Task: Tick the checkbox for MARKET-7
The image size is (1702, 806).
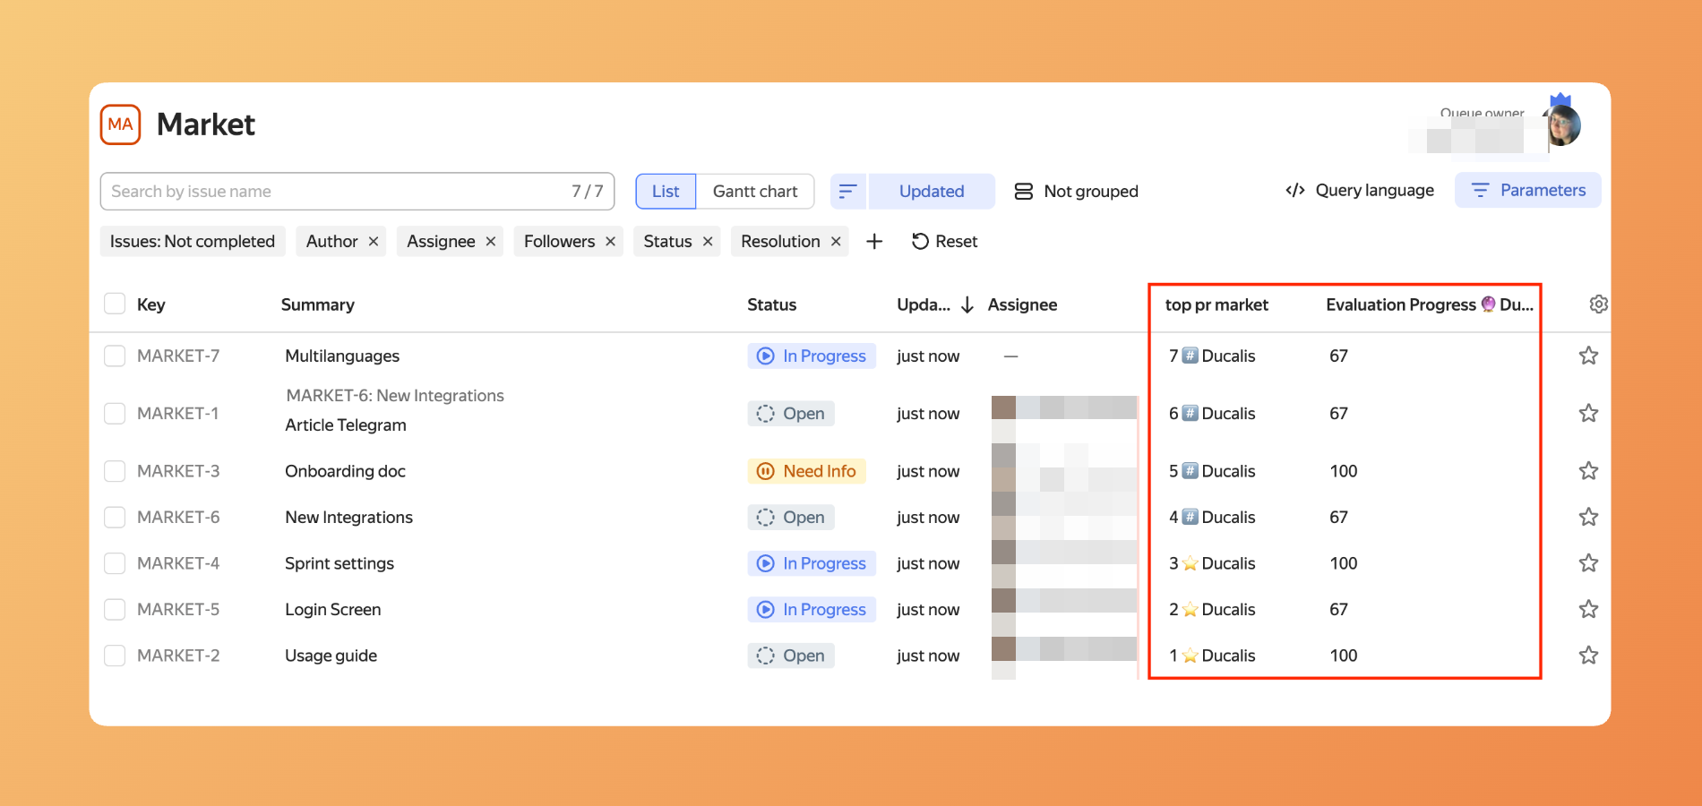Action: (115, 356)
